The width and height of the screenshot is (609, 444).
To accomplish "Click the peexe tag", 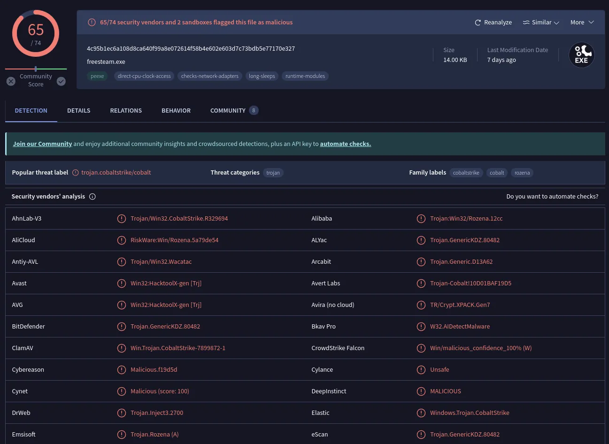I will [97, 76].
